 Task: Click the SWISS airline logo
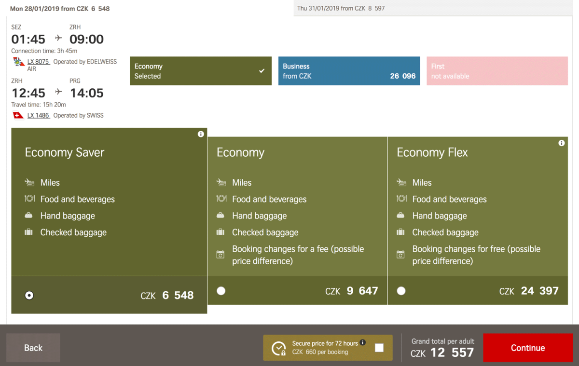(18, 115)
